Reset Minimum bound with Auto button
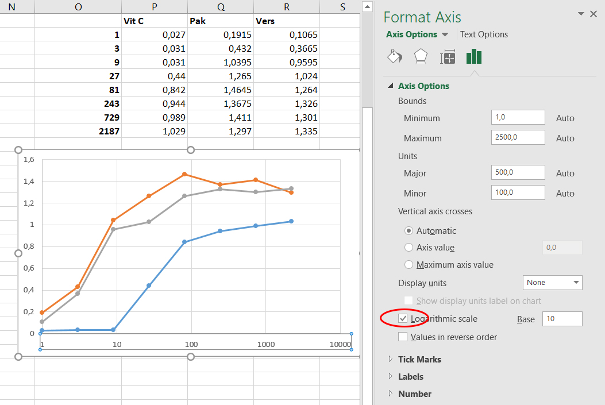 [565, 118]
